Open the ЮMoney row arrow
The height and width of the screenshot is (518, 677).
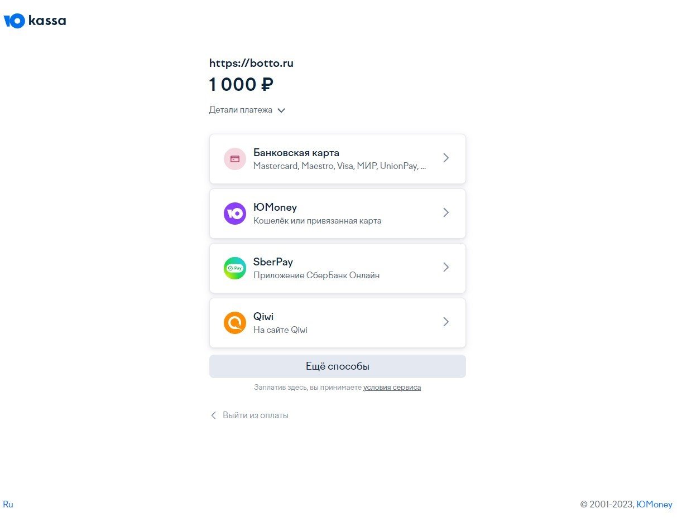click(445, 213)
